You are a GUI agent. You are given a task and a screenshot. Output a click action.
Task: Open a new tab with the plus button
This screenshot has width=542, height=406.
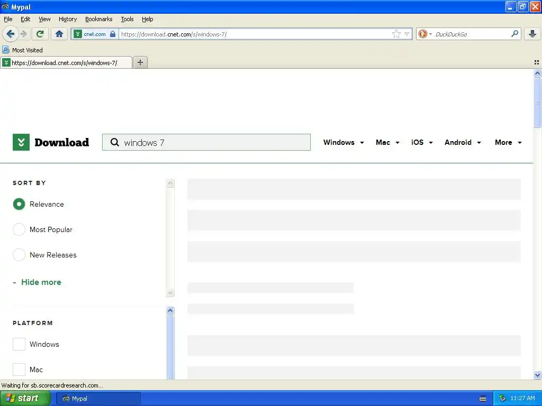140,62
